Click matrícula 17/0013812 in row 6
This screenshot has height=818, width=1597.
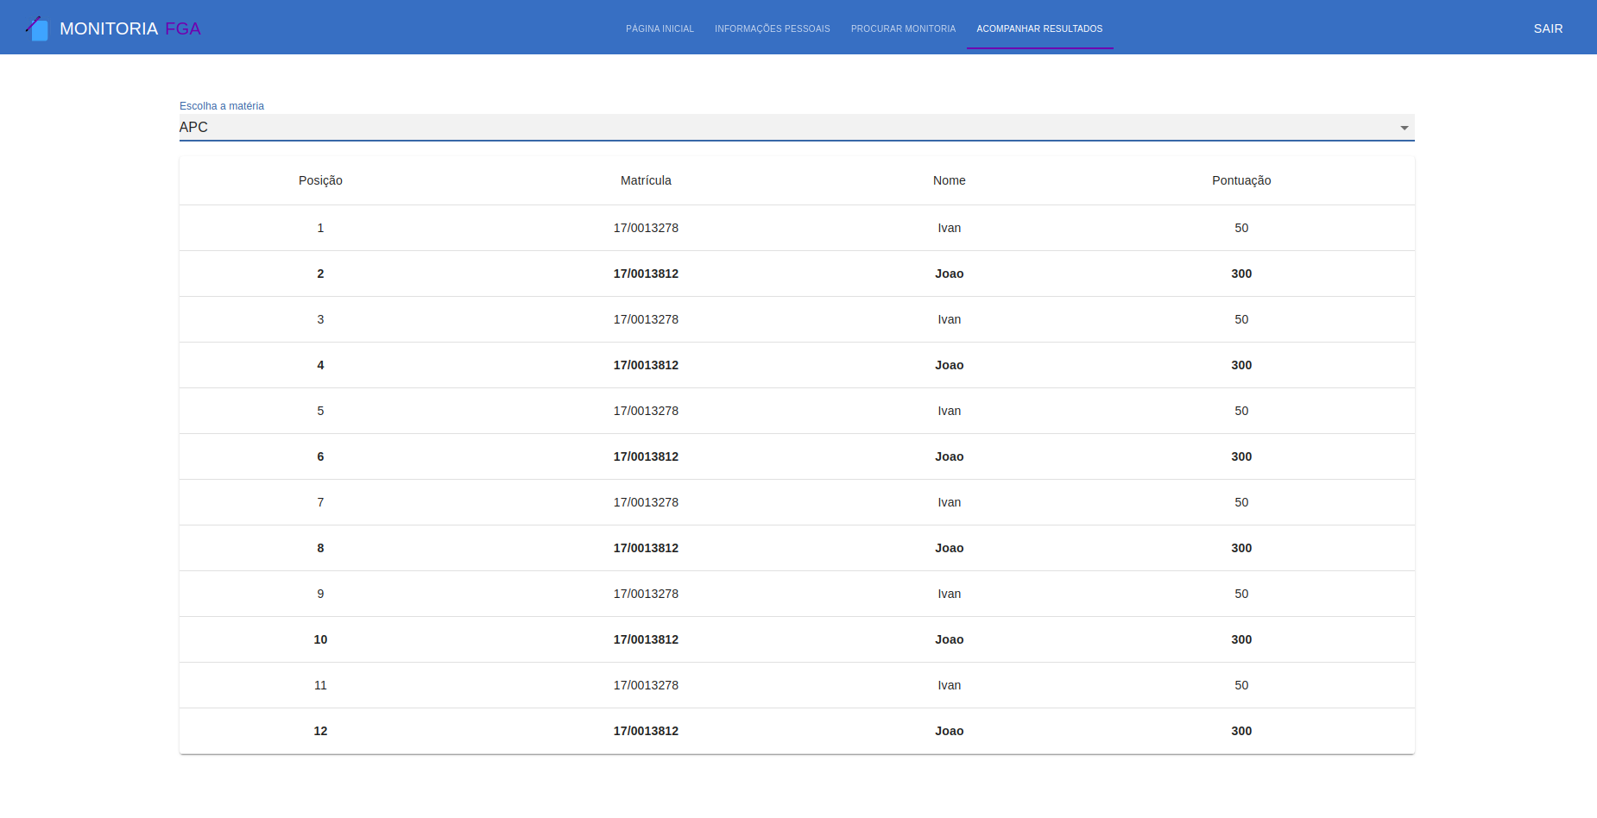pyautogui.click(x=646, y=456)
